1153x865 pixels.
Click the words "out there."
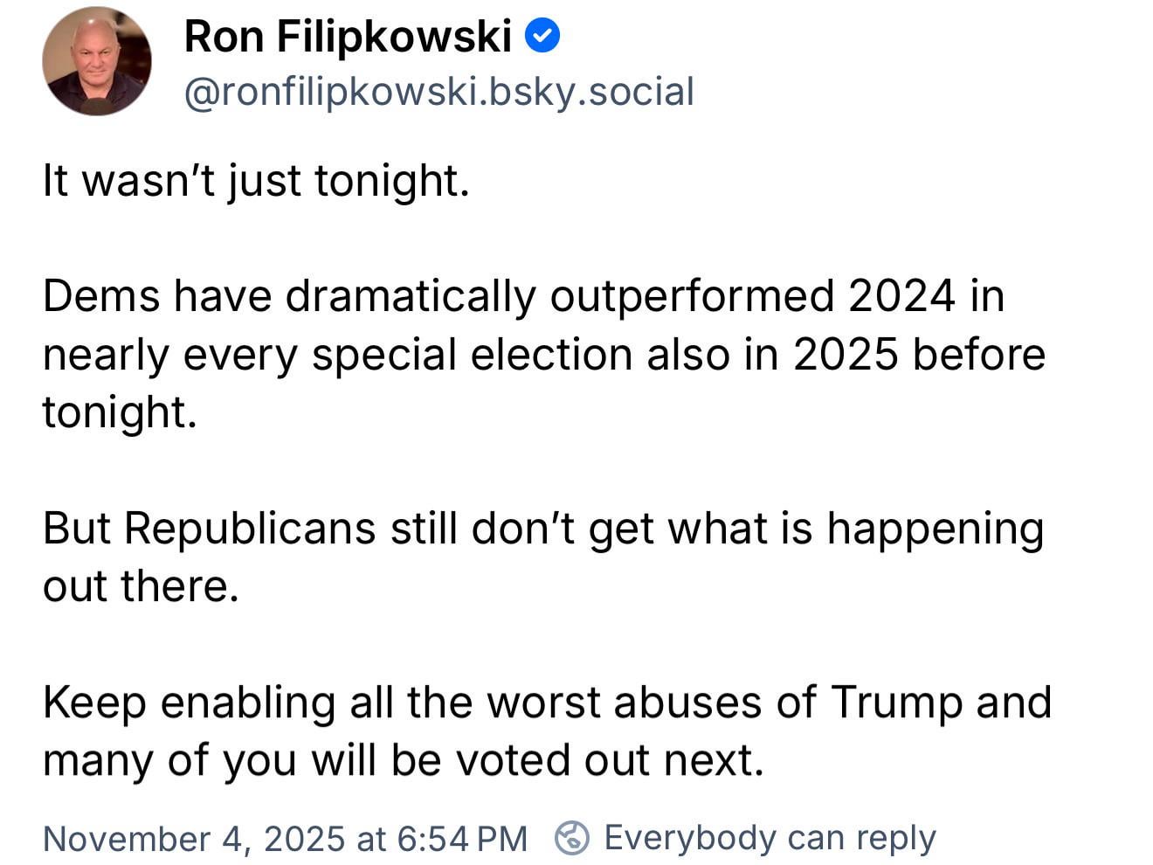(141, 586)
